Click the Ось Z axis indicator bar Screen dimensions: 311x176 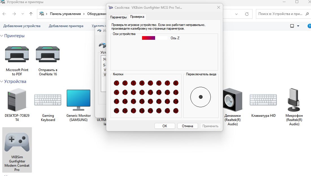155,38
